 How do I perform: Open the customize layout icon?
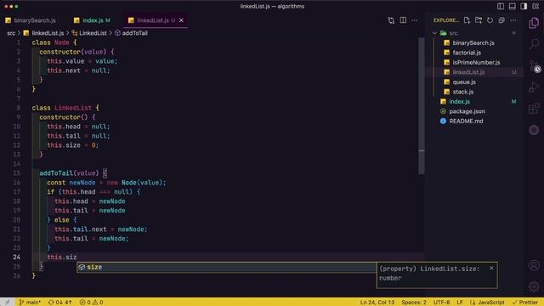pos(535,6)
